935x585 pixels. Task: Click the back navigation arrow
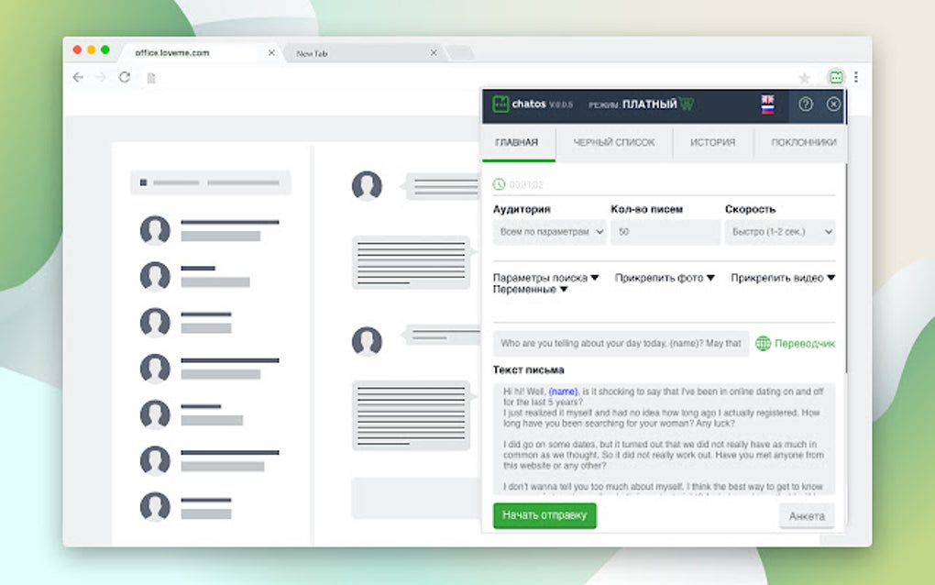77,78
